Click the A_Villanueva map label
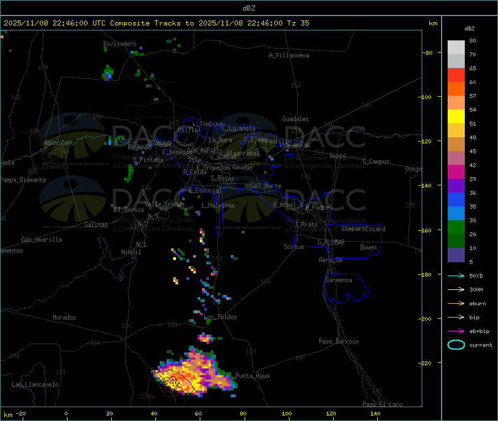Image resolution: width=498 pixels, height=421 pixels. (289, 55)
